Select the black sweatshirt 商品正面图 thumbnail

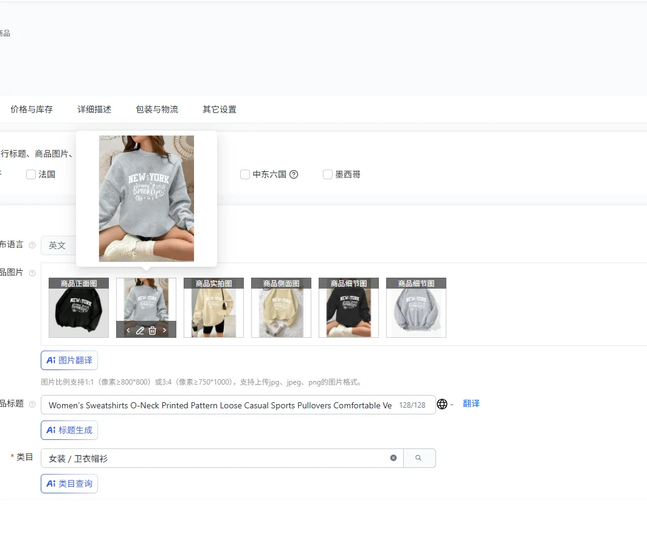78,307
